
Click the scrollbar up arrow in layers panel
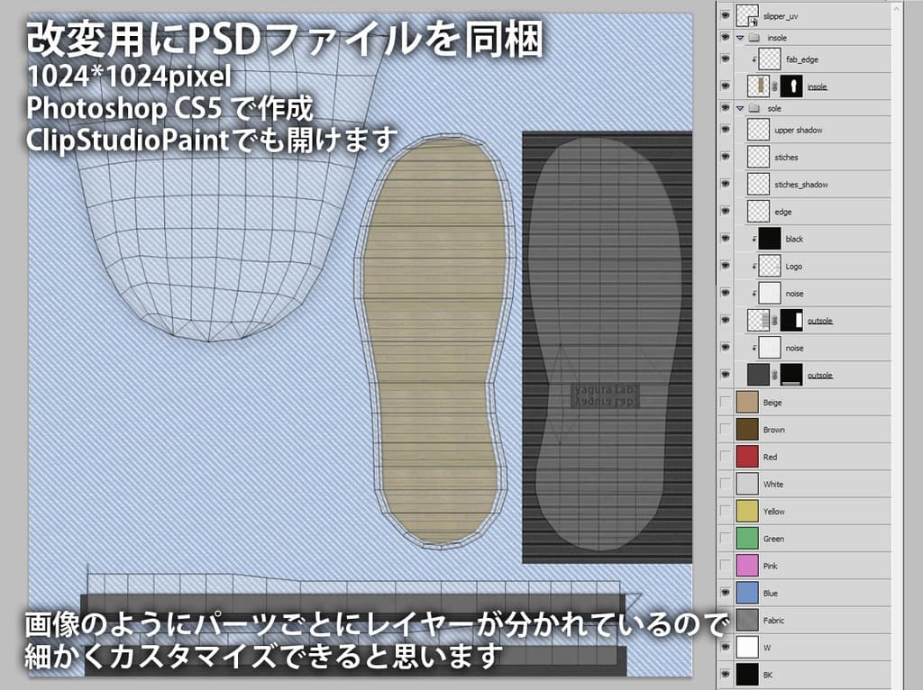pyautogui.click(x=897, y=8)
